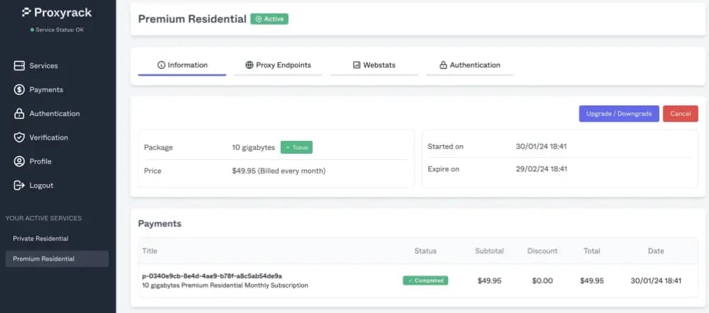Click the payment ID p-0340e9cb title
This screenshot has height=313, width=709.
pos(212,275)
